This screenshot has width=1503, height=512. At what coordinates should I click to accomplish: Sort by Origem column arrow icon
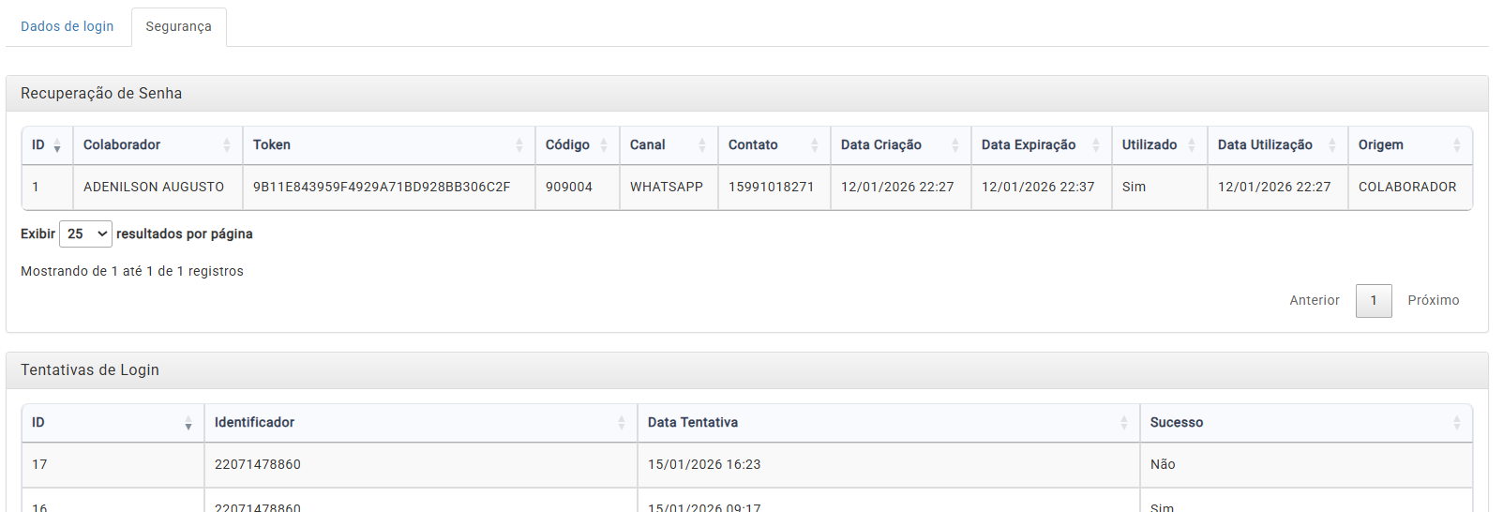(x=1457, y=145)
